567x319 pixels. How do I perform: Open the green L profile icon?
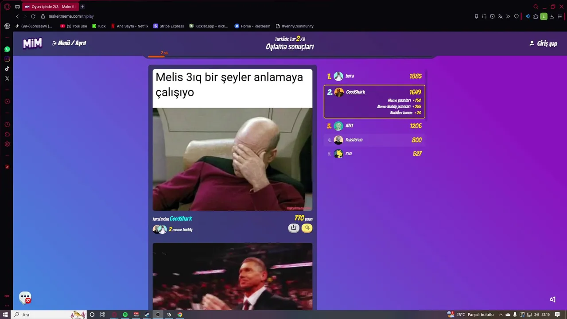click(544, 16)
